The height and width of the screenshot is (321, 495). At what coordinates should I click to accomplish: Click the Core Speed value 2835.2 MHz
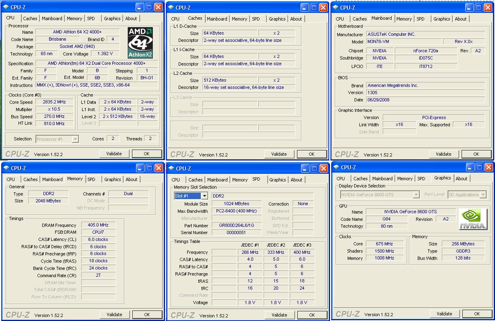54,102
